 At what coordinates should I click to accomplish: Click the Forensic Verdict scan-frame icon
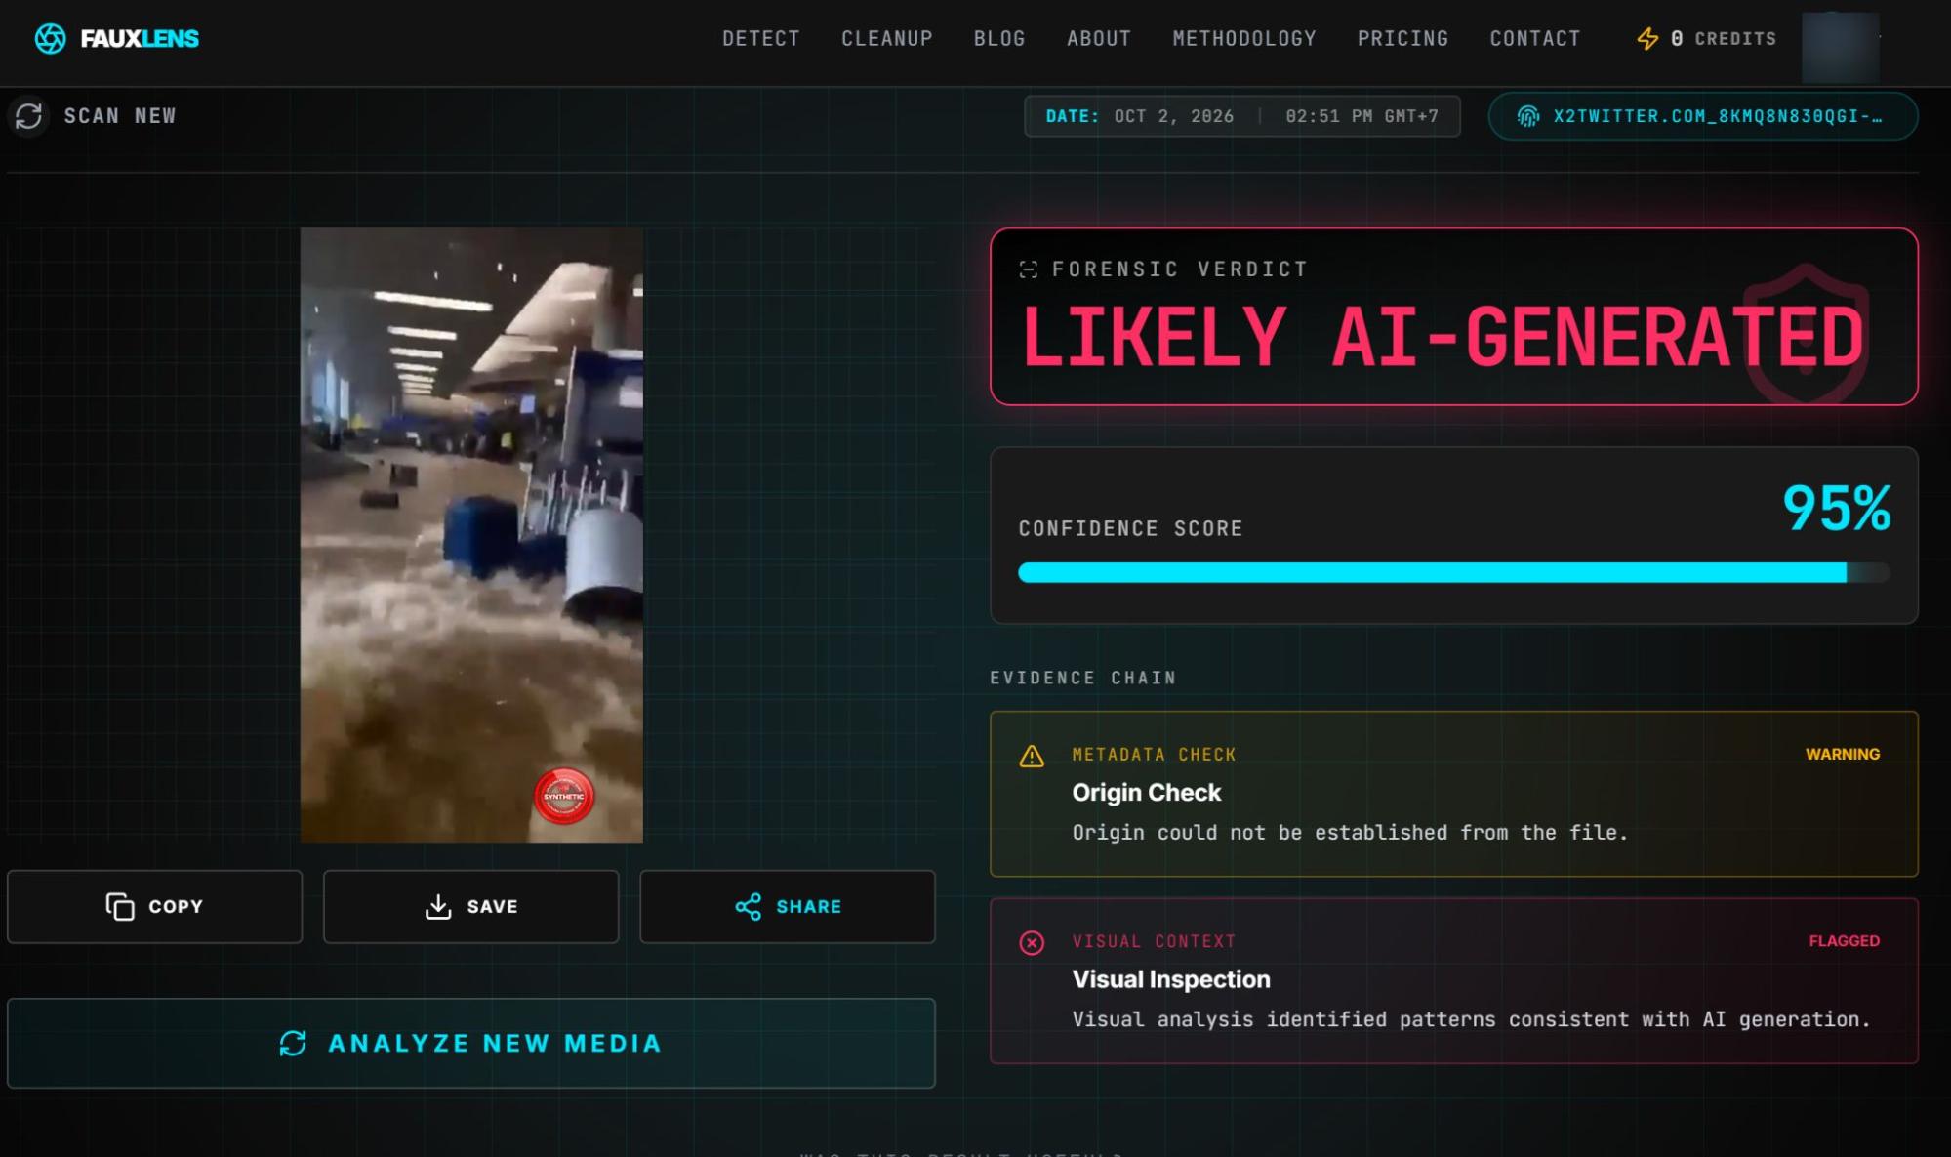tap(1028, 269)
